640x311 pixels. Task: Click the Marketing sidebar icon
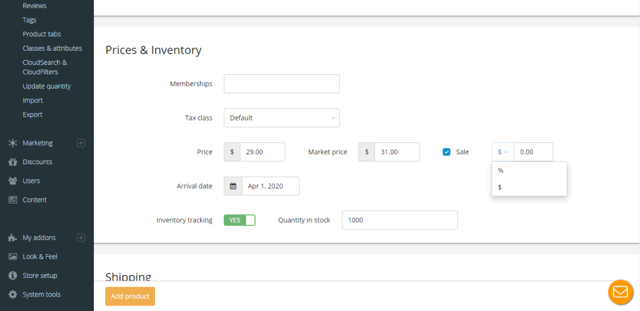coord(12,143)
